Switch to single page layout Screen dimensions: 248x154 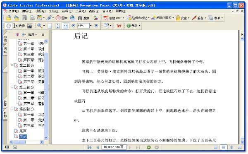216,147
